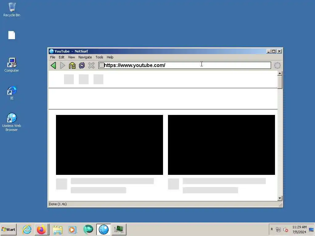Switch to the NetSurf taskbar button
The height and width of the screenshot is (236, 315).
(x=104, y=229)
